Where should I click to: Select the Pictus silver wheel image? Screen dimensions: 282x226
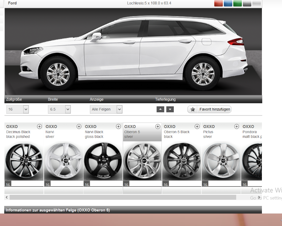(x=221, y=161)
